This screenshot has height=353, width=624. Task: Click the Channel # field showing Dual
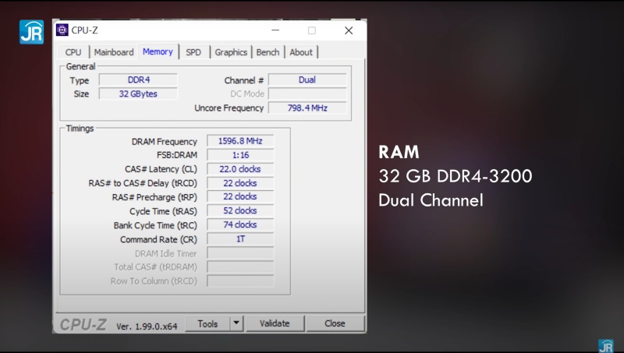(307, 80)
